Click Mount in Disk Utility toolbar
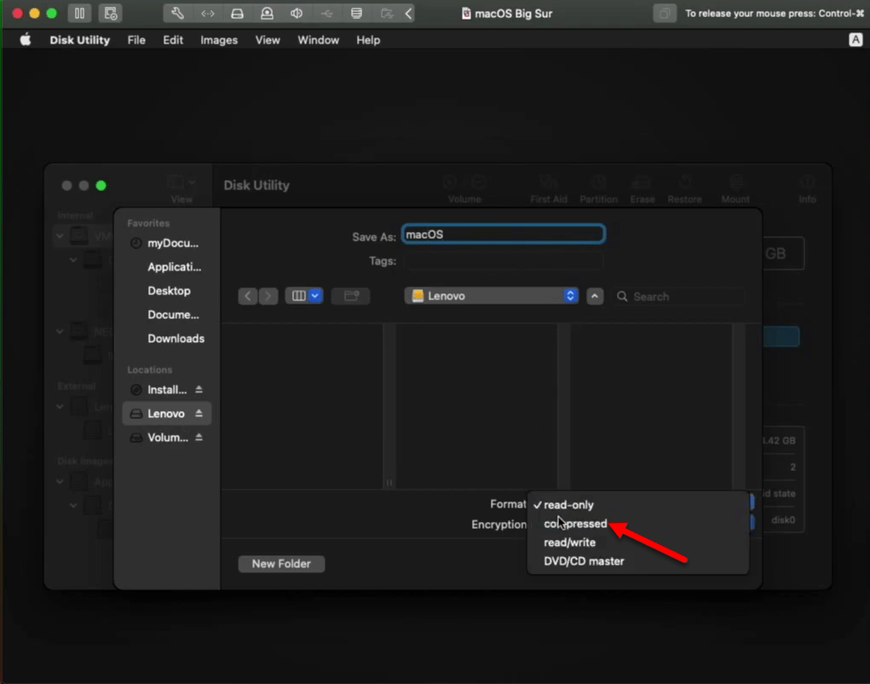Screen dimensions: 870x684 point(735,188)
